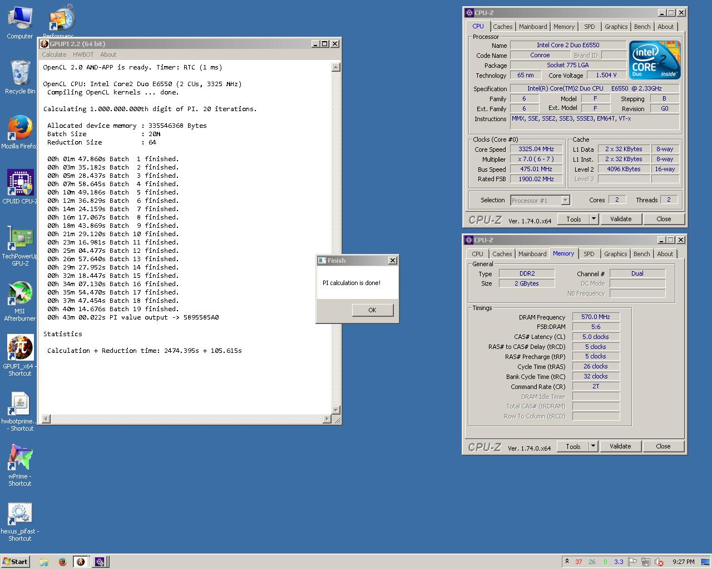Click the Action Center flag tray icon

[632, 562]
